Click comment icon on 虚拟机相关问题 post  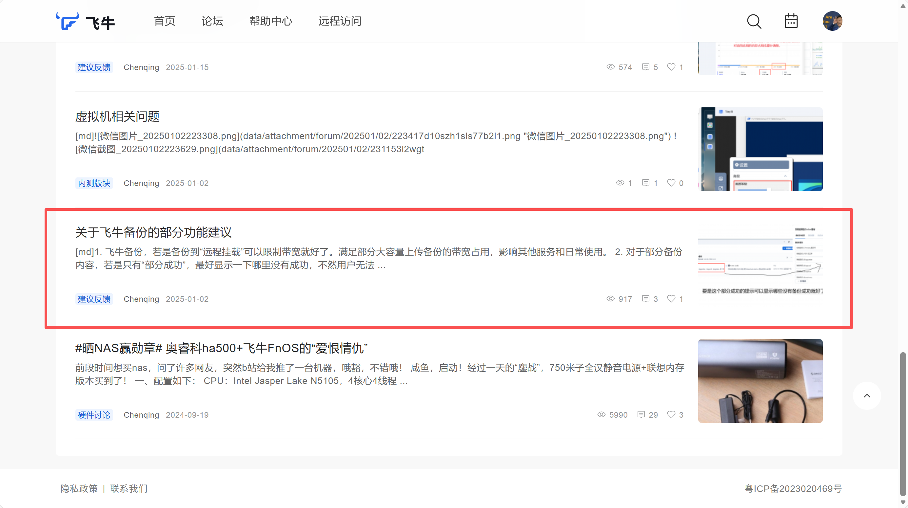[645, 183]
